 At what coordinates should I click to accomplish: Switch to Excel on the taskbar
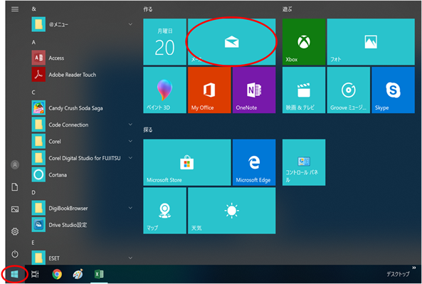point(99,274)
